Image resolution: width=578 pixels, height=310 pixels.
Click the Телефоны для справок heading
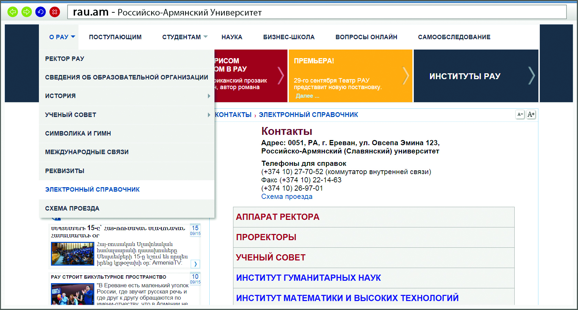coord(304,163)
